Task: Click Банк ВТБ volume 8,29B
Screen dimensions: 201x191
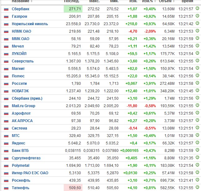Action: point(170,151)
